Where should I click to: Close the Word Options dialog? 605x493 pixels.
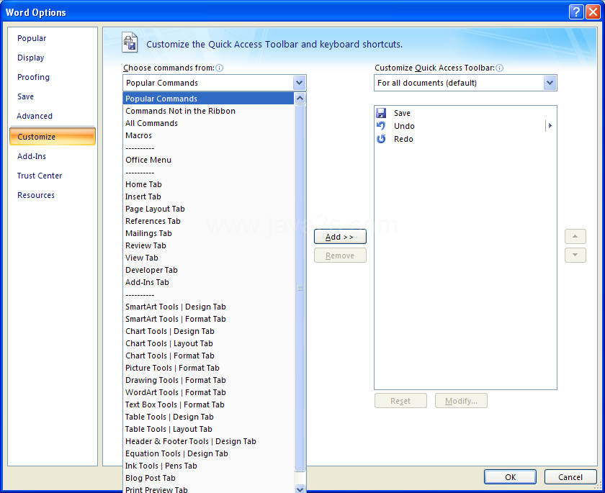[x=593, y=12]
